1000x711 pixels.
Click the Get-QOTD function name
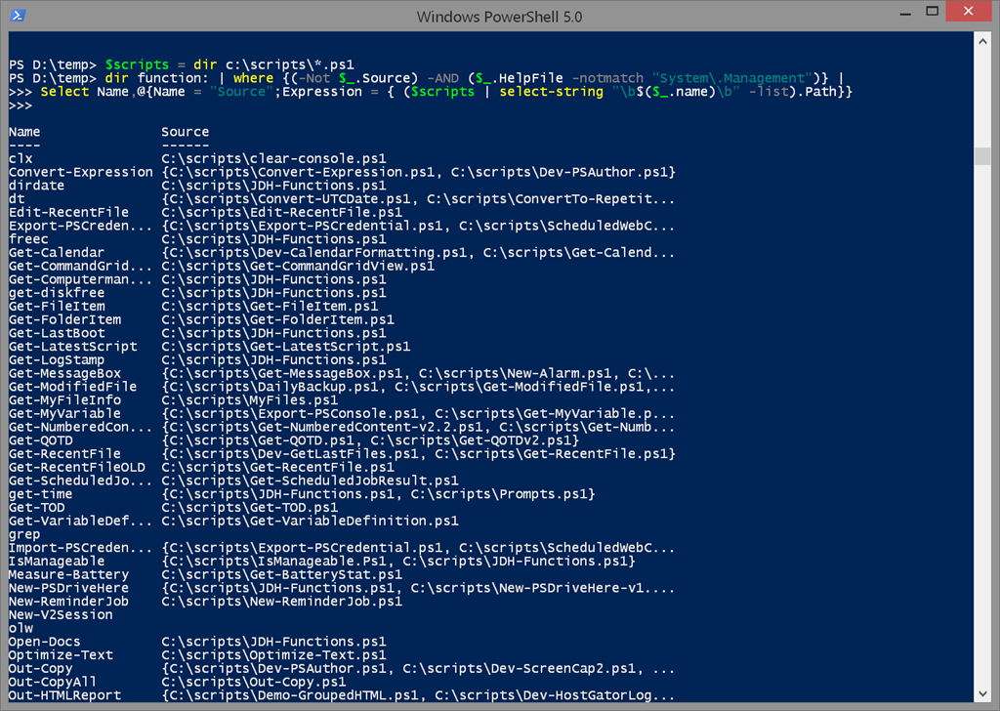41,440
